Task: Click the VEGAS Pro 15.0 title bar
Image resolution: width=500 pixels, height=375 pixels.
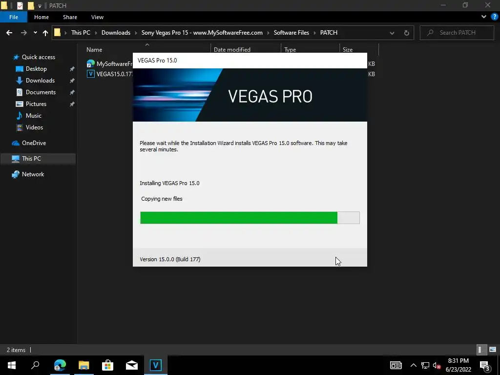Action: coord(250,61)
